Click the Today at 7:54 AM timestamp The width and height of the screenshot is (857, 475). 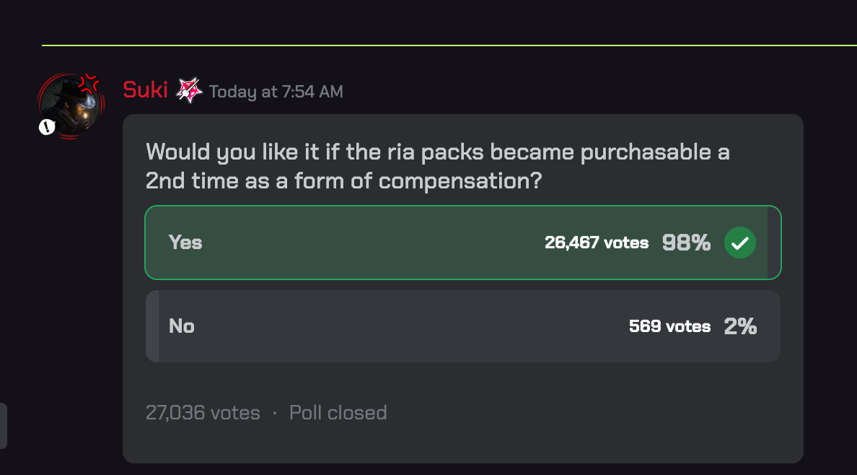276,92
